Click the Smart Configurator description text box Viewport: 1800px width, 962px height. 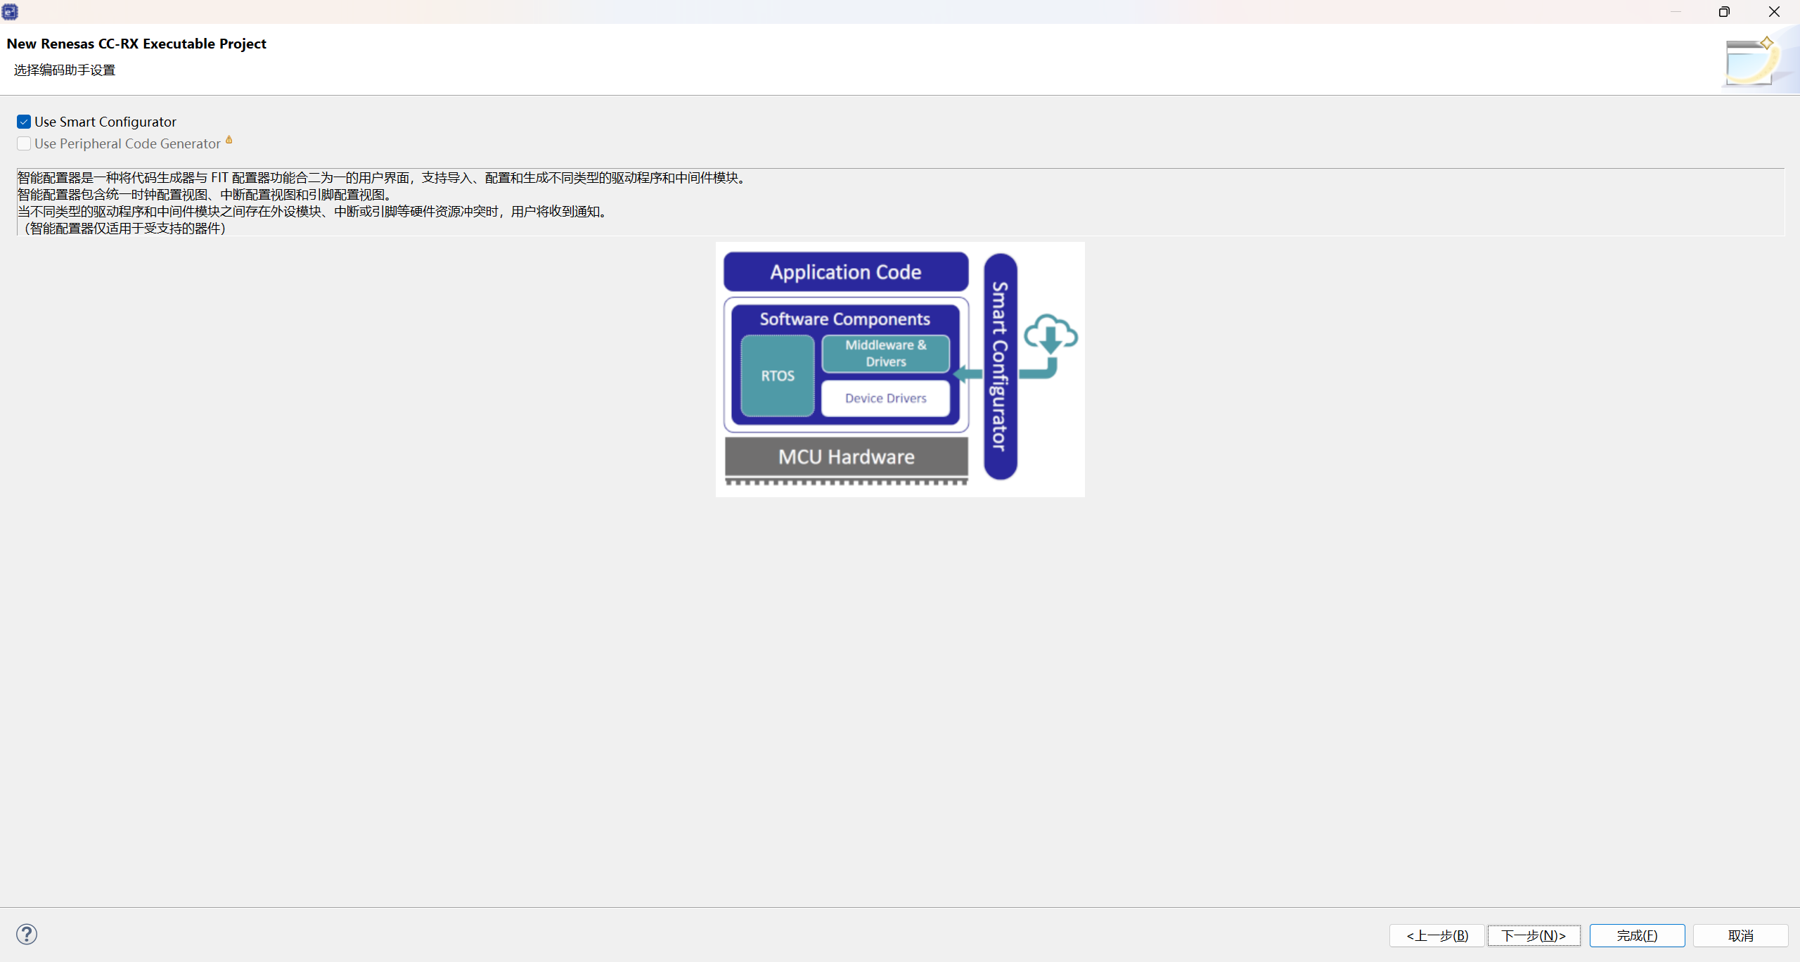[x=900, y=203]
